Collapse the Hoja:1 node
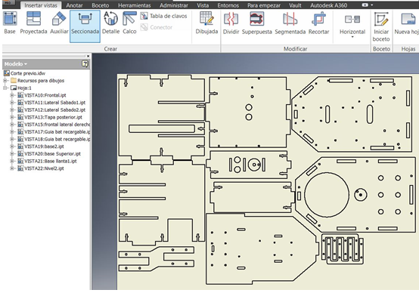 click(x=5, y=88)
